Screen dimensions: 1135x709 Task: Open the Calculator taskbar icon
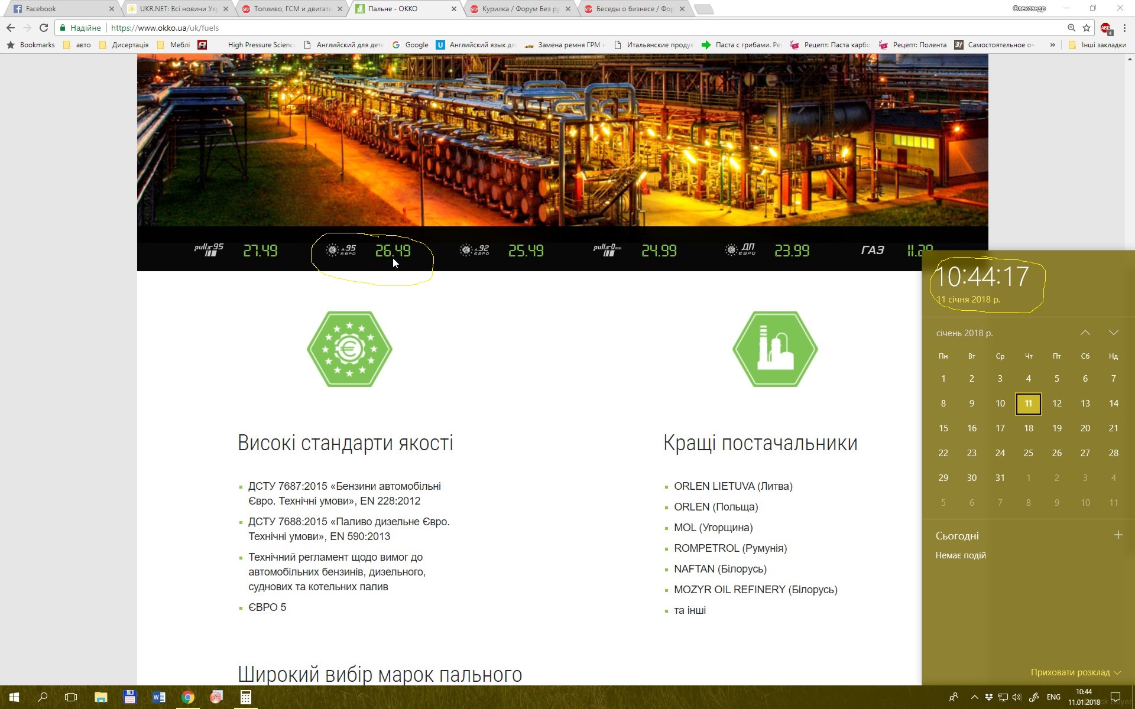[245, 697]
